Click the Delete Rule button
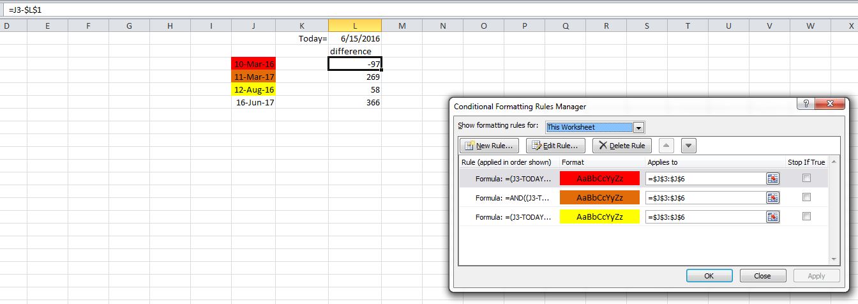The width and height of the screenshot is (858, 304). tap(622, 146)
